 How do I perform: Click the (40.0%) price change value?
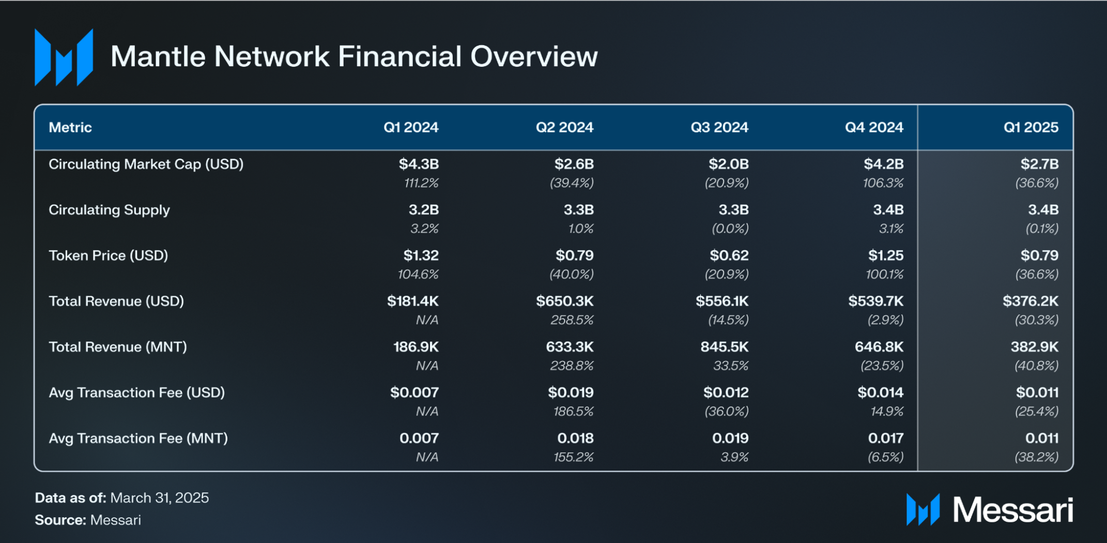pyautogui.click(x=572, y=275)
